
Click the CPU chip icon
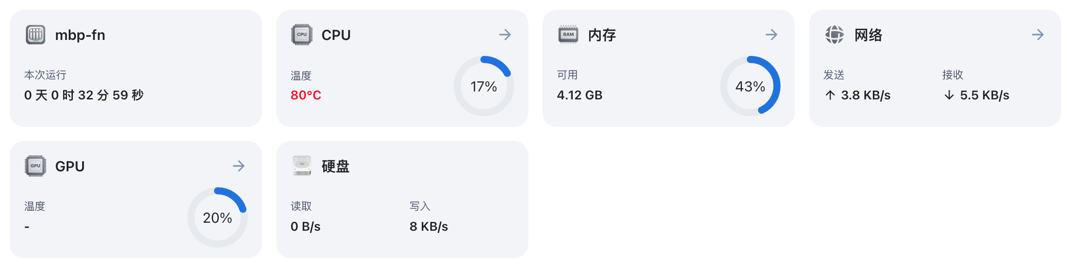pyautogui.click(x=302, y=35)
